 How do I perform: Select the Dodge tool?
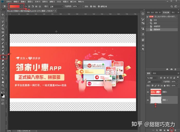coord(3,64)
